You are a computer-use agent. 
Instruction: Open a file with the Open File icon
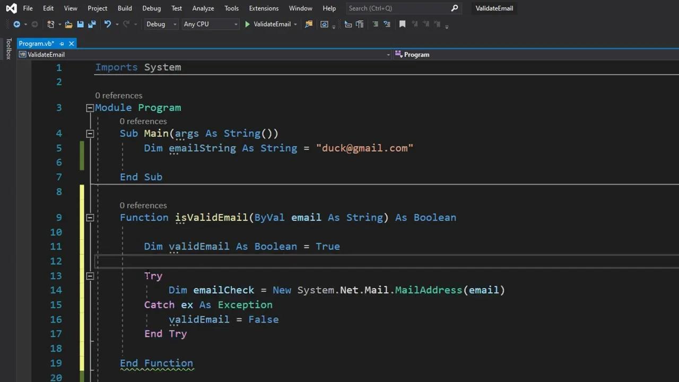point(68,24)
